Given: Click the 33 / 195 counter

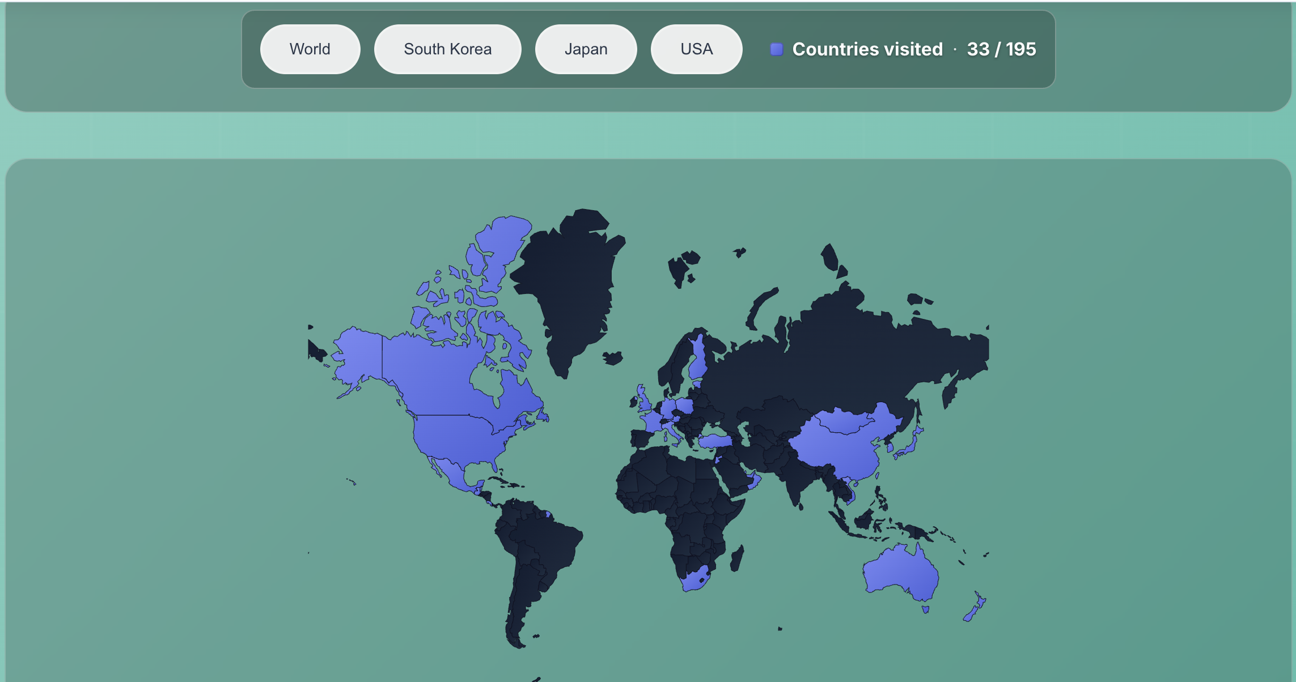Looking at the screenshot, I should click(1001, 49).
